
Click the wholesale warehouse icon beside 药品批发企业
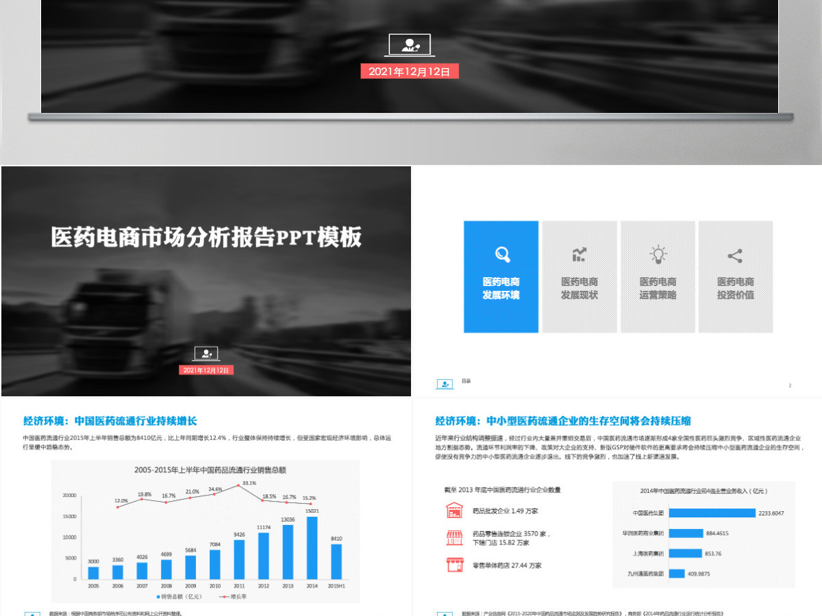click(x=454, y=511)
